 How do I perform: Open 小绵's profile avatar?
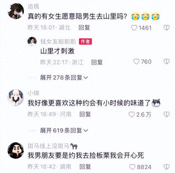pyautogui.click(x=16, y=98)
